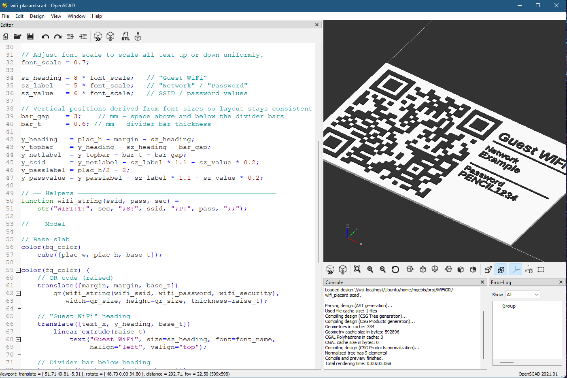
Task: Toggle Show Edges in the viewport
Action: [541, 270]
